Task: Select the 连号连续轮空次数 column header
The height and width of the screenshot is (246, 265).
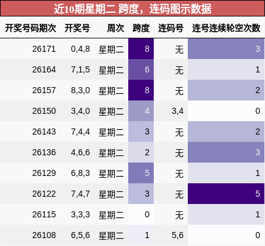Action: 226,28
